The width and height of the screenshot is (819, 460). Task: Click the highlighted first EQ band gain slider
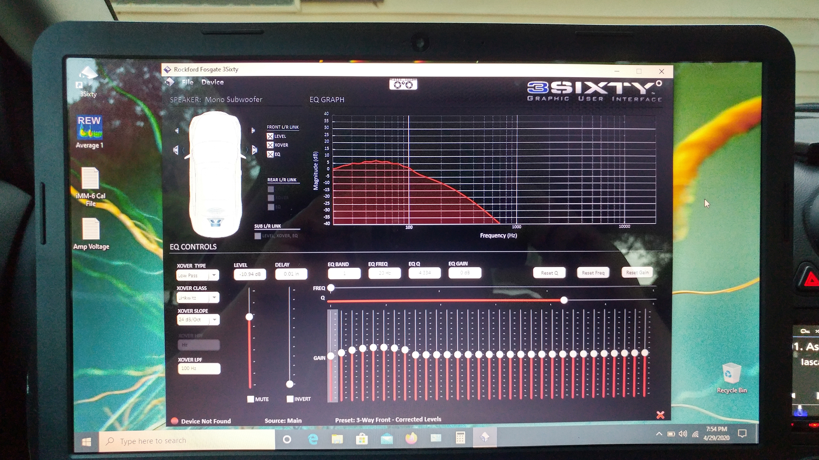[331, 356]
